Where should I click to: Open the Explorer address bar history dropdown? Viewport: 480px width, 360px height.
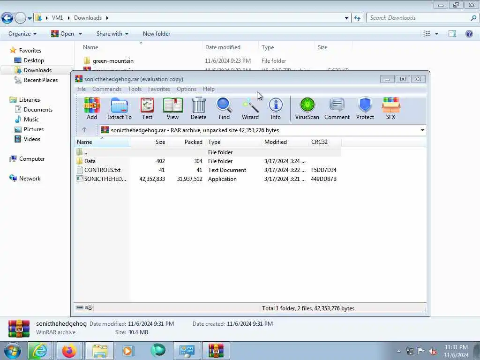click(346, 18)
